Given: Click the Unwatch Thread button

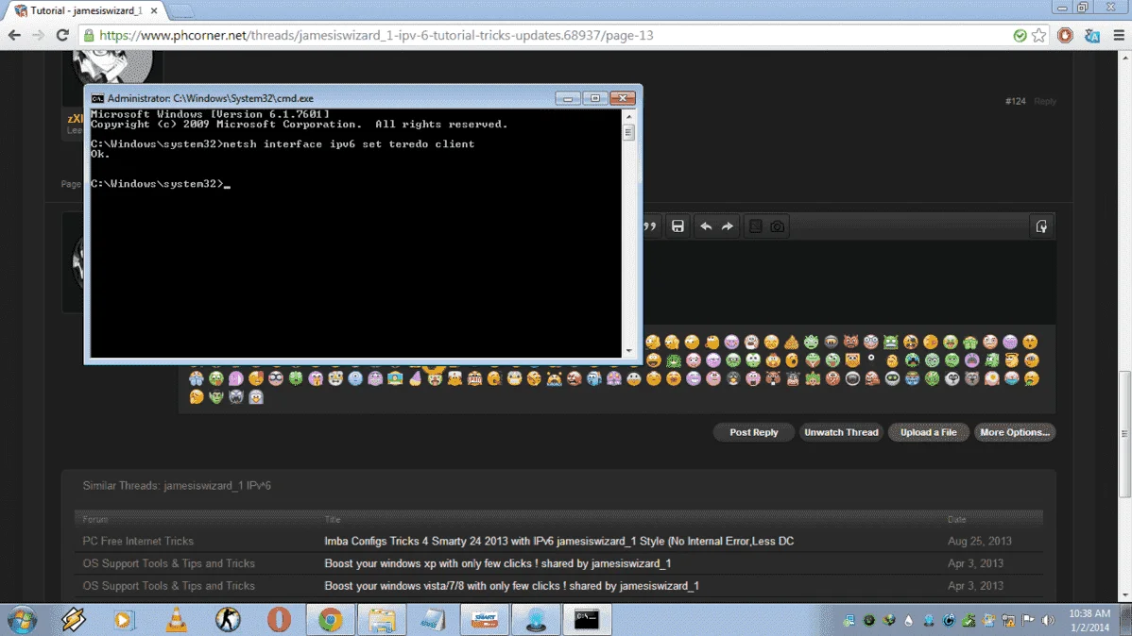Looking at the screenshot, I should click(x=841, y=432).
